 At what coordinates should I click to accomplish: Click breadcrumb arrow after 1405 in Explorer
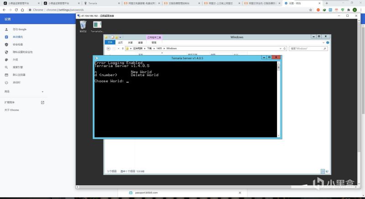click(x=164, y=49)
